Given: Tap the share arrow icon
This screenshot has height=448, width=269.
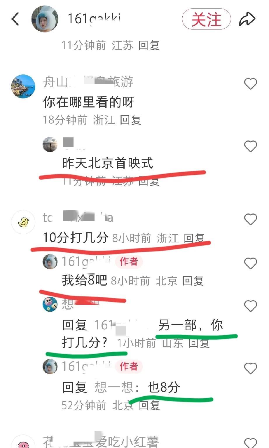Looking at the screenshot, I should (247, 19).
